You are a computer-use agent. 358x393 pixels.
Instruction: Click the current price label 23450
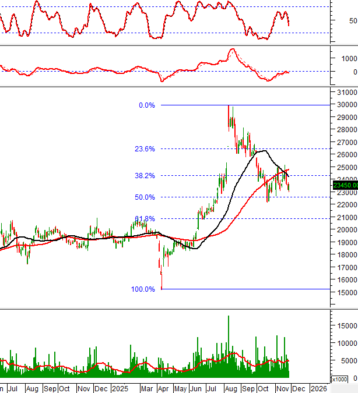pyautogui.click(x=345, y=185)
